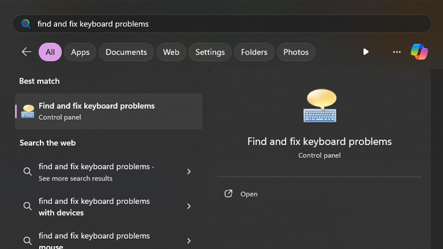Go back with the left arrow
443x249 pixels.
coord(27,52)
